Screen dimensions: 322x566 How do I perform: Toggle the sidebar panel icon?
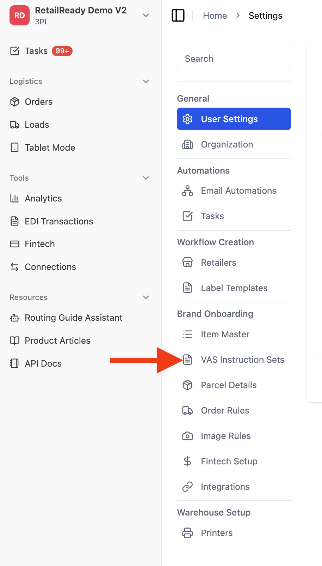click(178, 16)
